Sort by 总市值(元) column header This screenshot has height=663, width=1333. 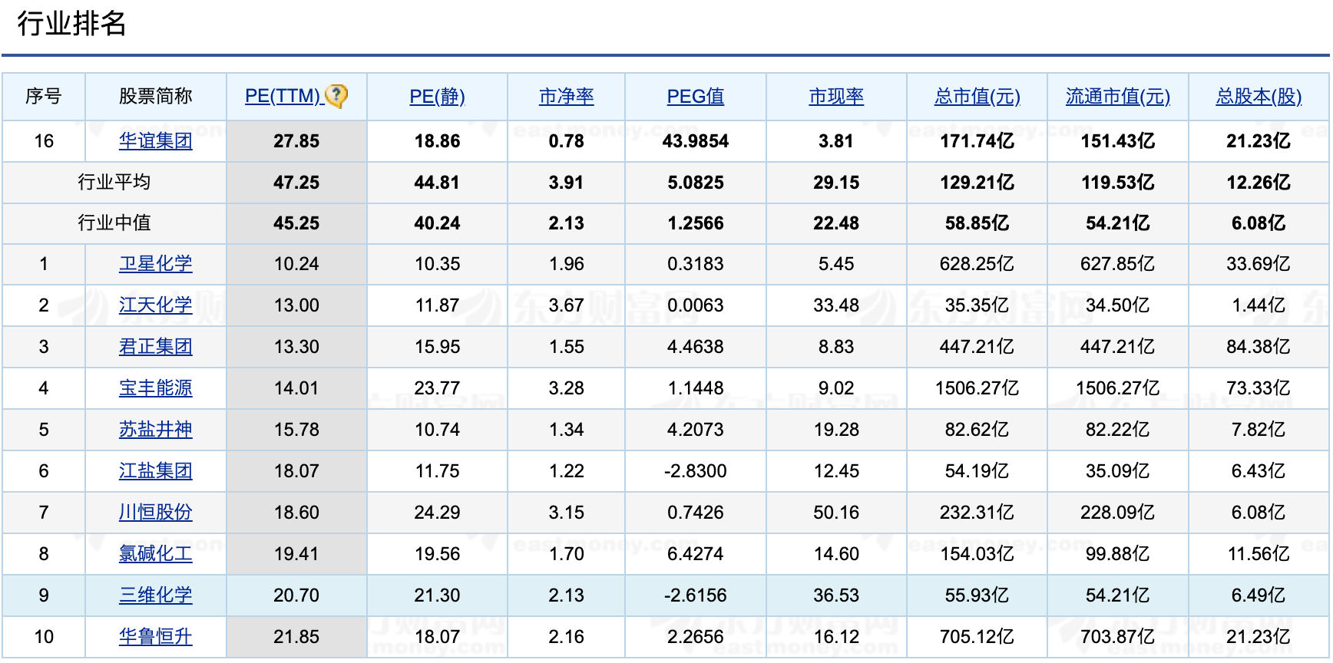point(977,97)
